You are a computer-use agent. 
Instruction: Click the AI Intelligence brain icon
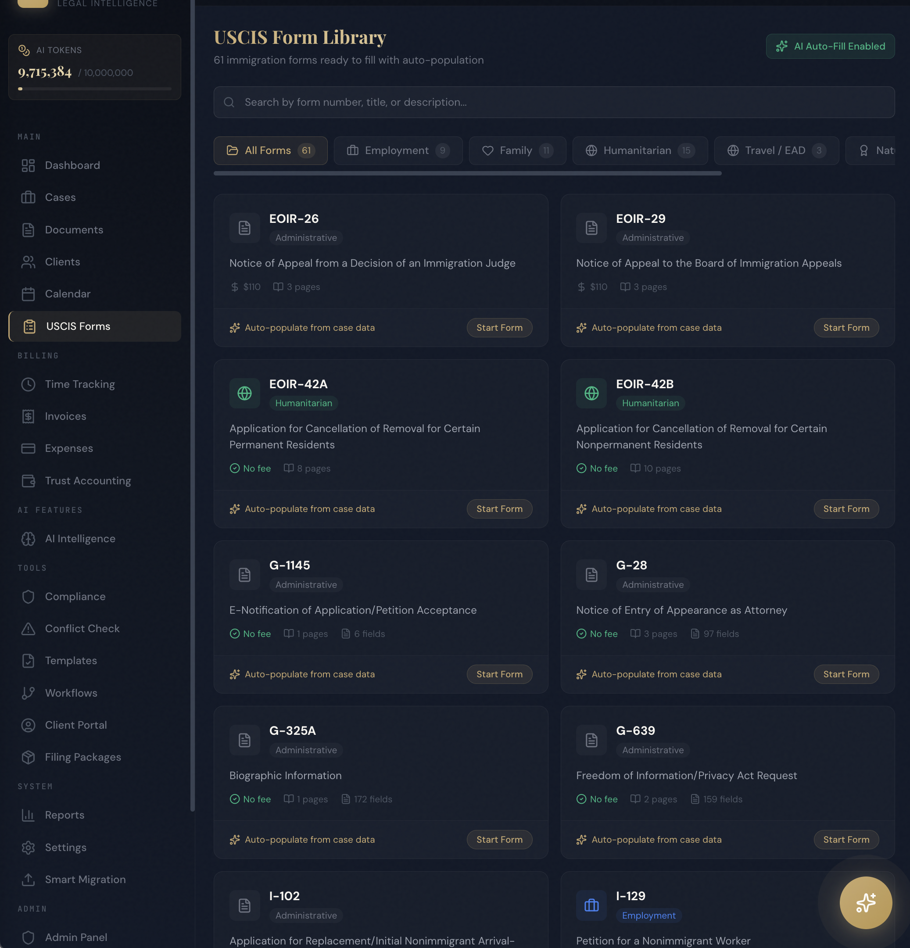pos(28,539)
